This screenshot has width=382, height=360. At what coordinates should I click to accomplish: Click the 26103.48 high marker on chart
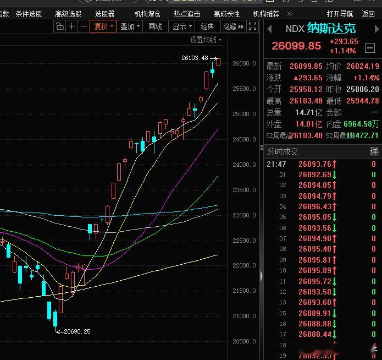pyautogui.click(x=195, y=58)
